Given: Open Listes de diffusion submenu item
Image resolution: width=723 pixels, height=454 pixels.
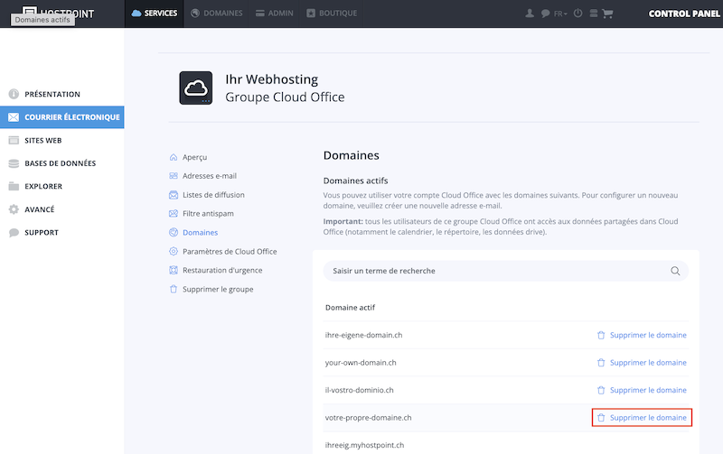Looking at the screenshot, I should click(x=207, y=195).
